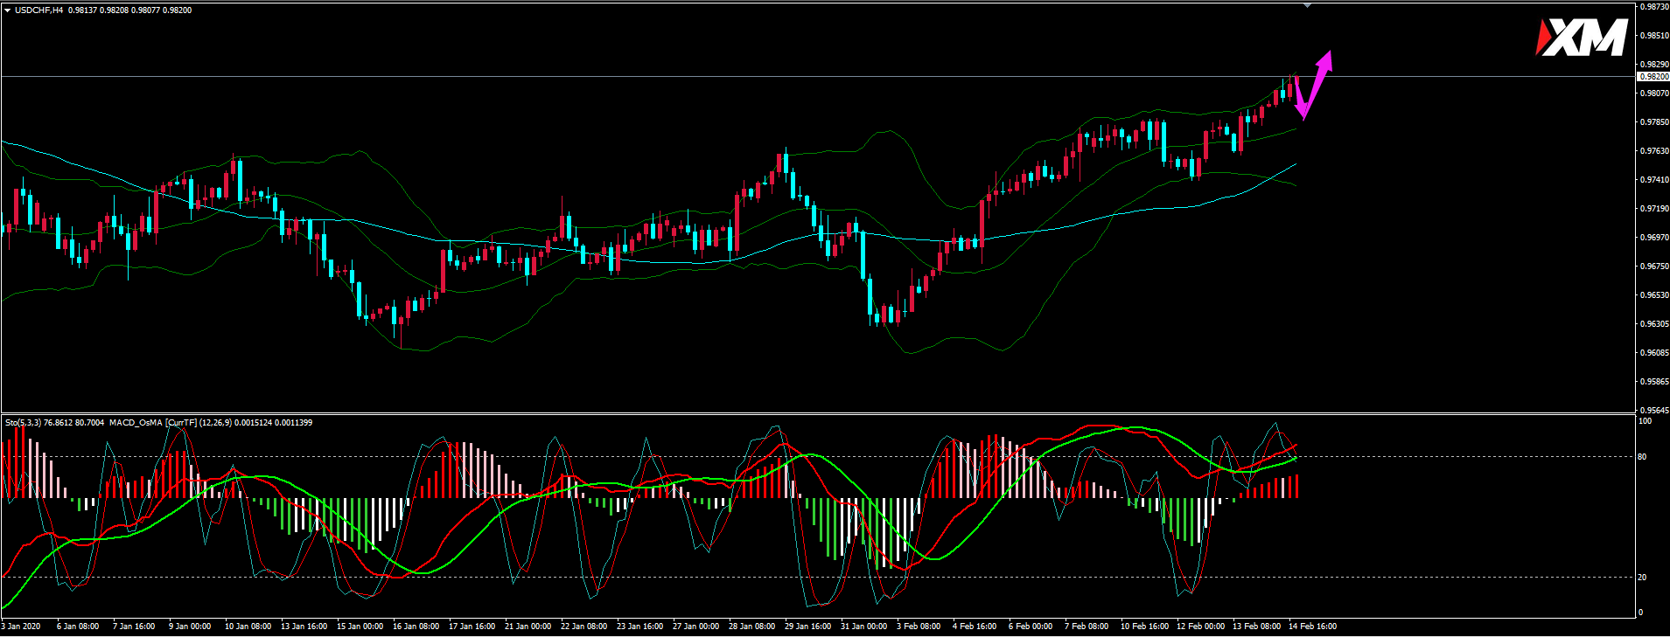1670x637 pixels.
Task: Click the 20 level on stochastic scale
Action: (1642, 578)
